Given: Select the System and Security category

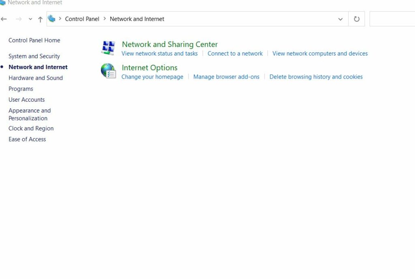Looking at the screenshot, I should (34, 56).
